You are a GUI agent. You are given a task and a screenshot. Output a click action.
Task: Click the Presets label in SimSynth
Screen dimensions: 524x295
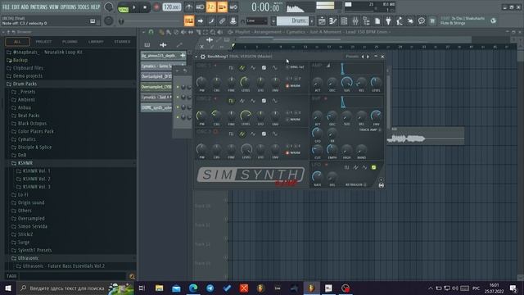pyautogui.click(x=352, y=57)
